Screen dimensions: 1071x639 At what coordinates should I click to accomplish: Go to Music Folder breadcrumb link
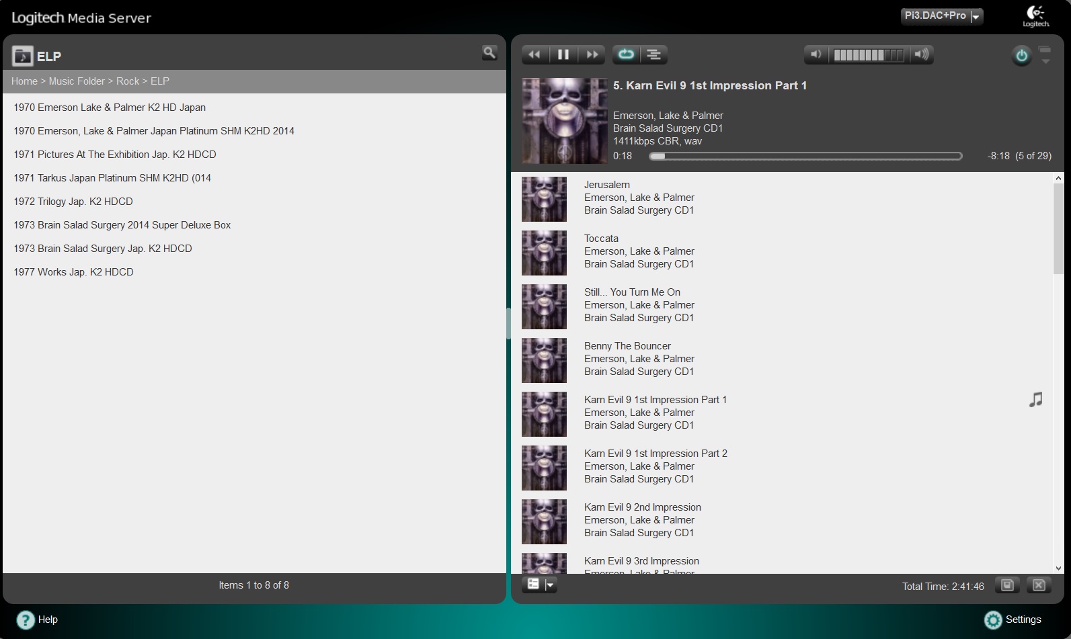tap(77, 81)
